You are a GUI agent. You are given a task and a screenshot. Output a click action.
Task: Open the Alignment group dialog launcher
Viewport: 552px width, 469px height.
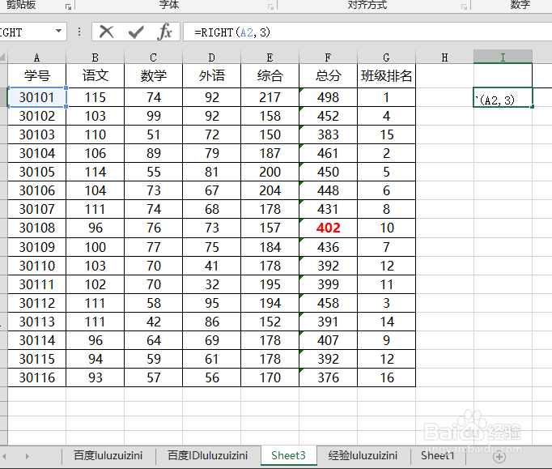pyautogui.click(x=465, y=6)
